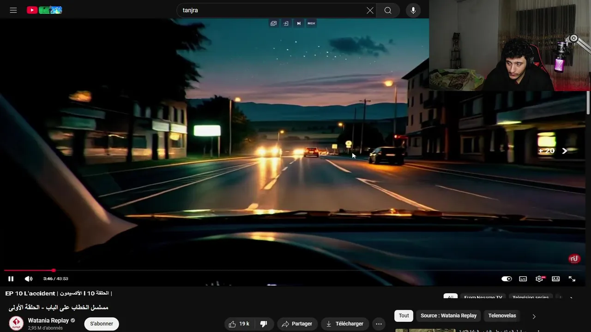Click the 3:46 / 43:53 time display
591x332 pixels.
pyautogui.click(x=55, y=279)
